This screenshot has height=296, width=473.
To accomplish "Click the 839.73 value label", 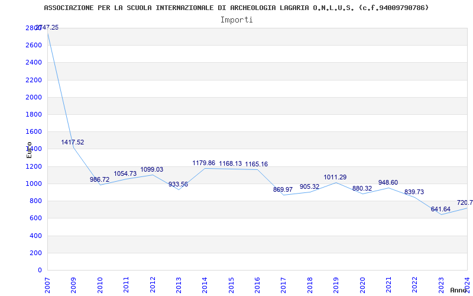I will pyautogui.click(x=414, y=192).
